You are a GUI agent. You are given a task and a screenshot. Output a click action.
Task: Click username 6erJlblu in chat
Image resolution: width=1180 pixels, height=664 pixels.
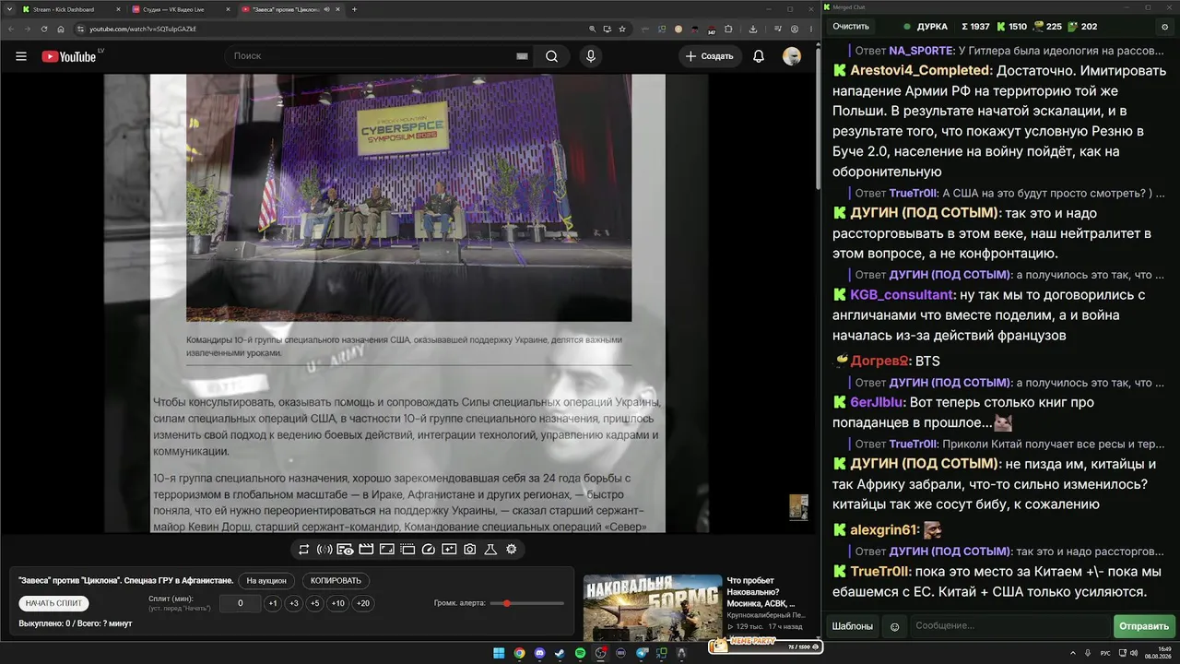(x=877, y=402)
